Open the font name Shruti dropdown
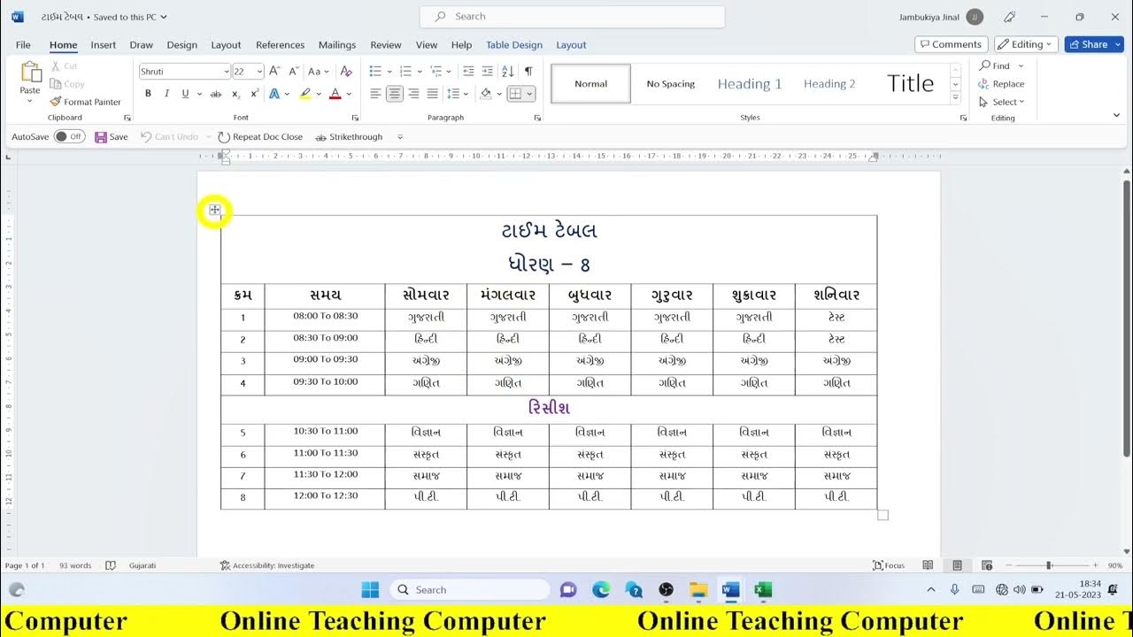 click(x=226, y=72)
